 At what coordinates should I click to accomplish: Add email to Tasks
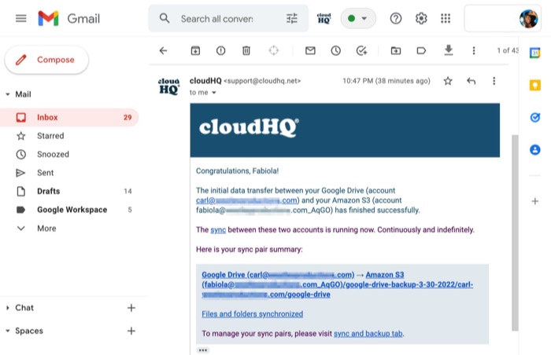pyautogui.click(x=361, y=51)
